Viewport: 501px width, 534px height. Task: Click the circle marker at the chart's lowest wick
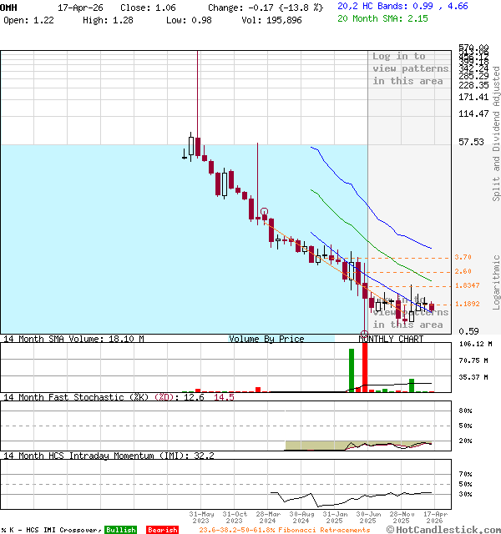364,335
